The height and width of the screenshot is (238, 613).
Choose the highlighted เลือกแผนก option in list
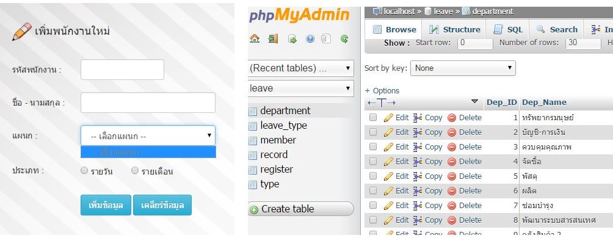click(148, 152)
